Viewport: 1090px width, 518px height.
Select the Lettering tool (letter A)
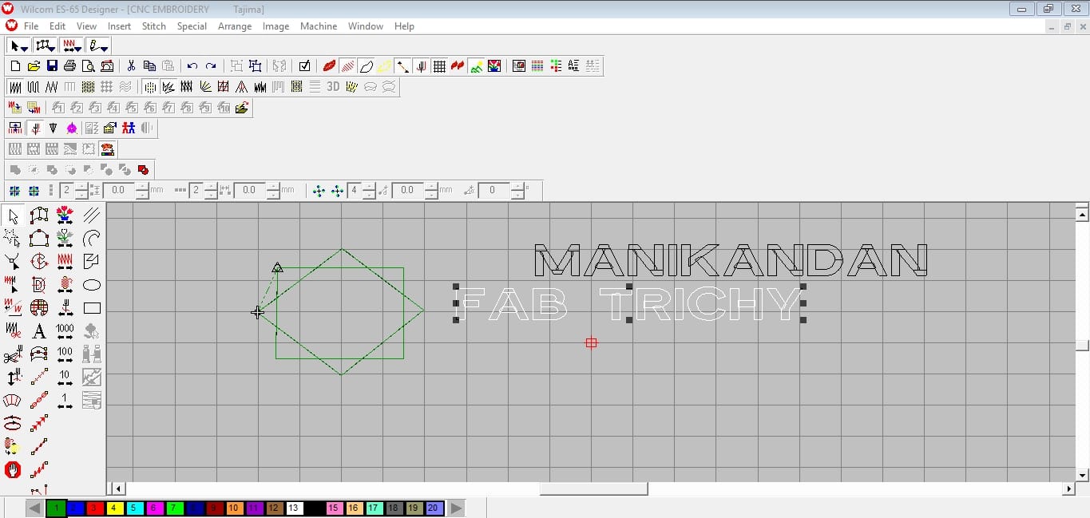(38, 330)
